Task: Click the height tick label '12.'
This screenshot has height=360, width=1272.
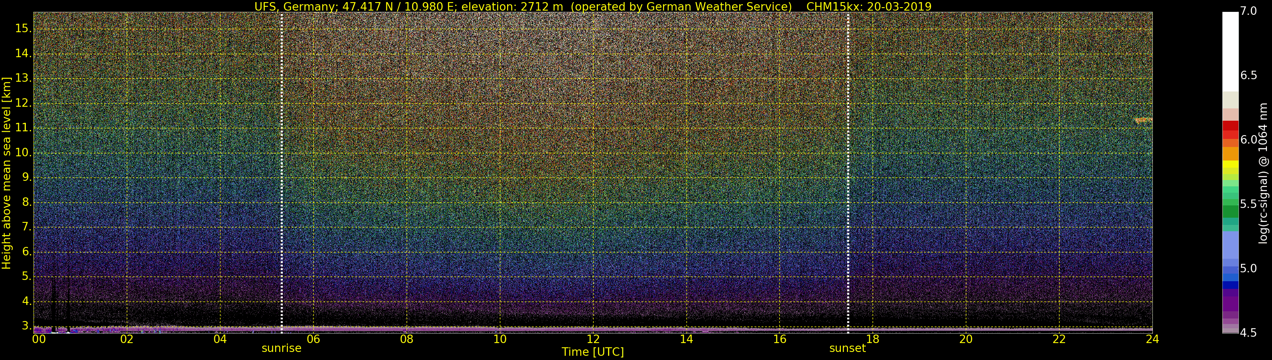Action: (23, 103)
